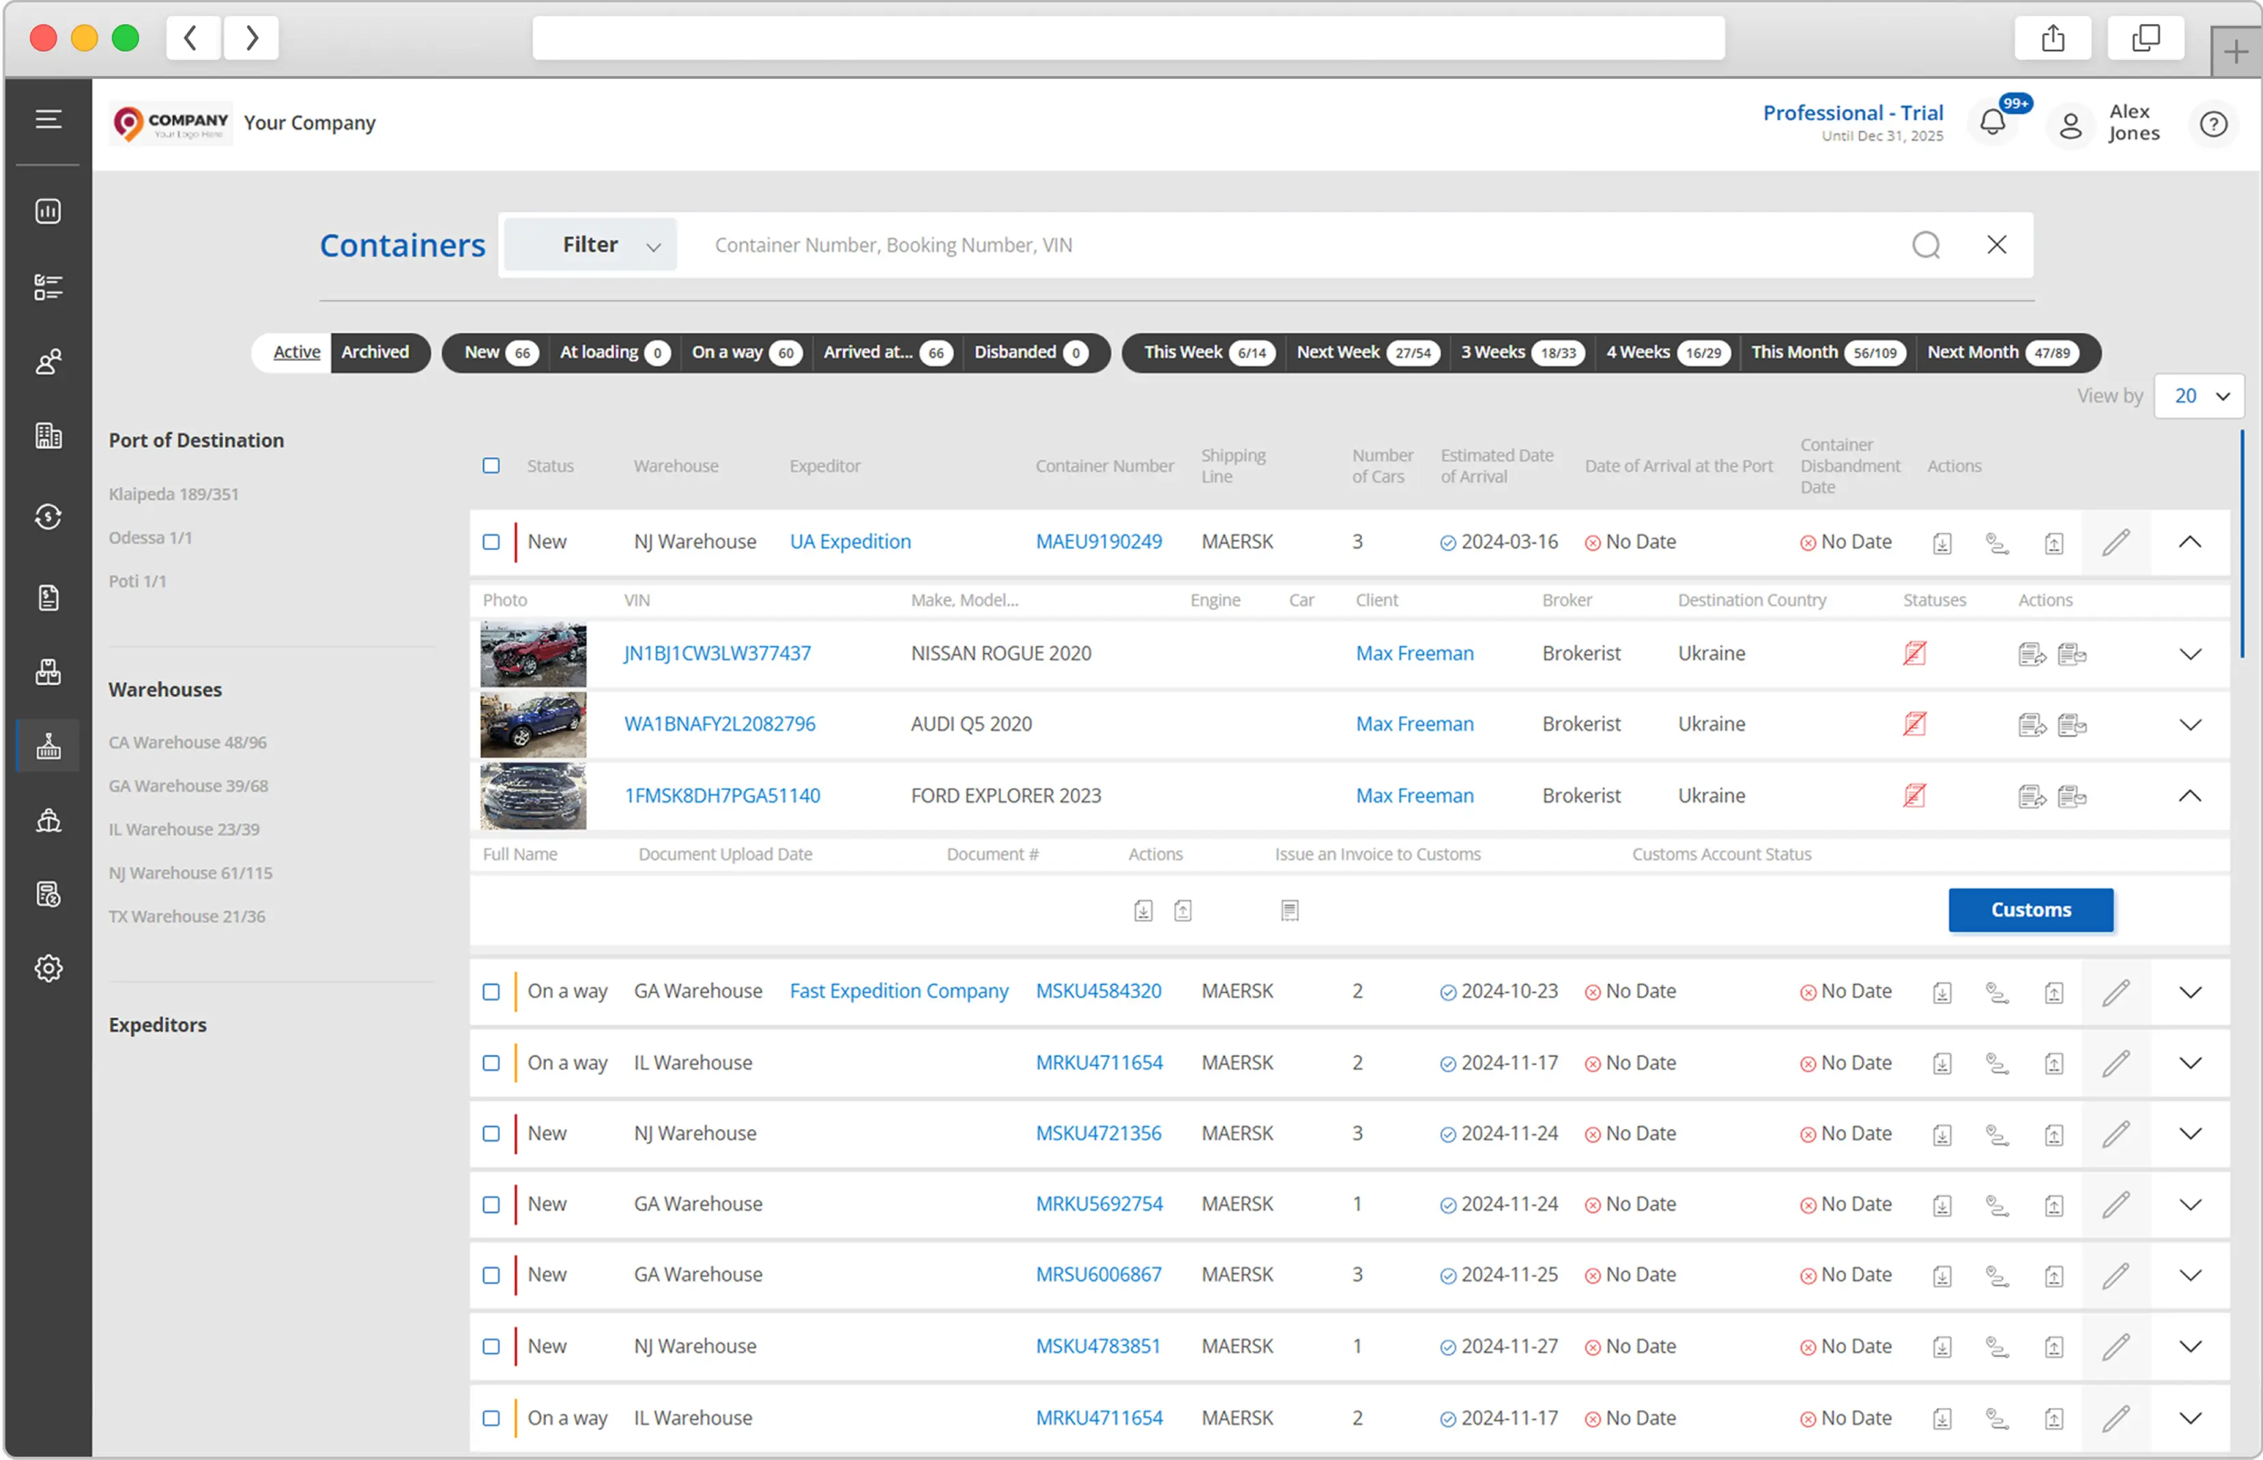This screenshot has width=2263, height=1460.
Task: Open a new browser tab with plus
Action: click(2236, 51)
